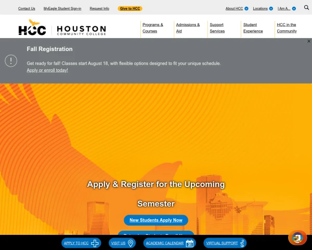This screenshot has width=312, height=250.
Task: Click the plus icon on Apply to HCC
Action: coord(95,243)
